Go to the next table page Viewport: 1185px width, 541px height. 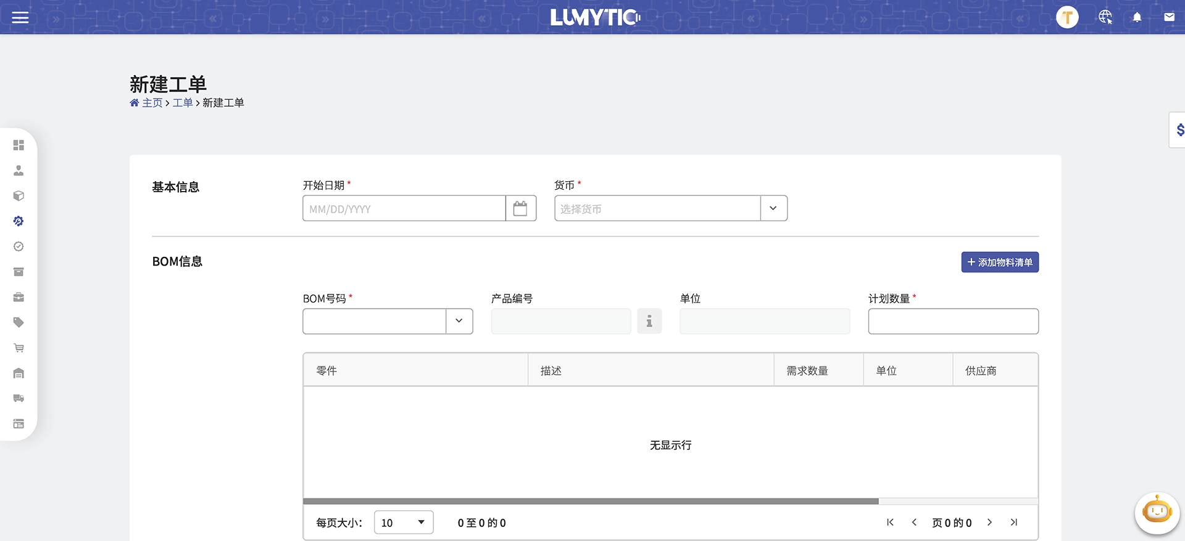coord(989,523)
